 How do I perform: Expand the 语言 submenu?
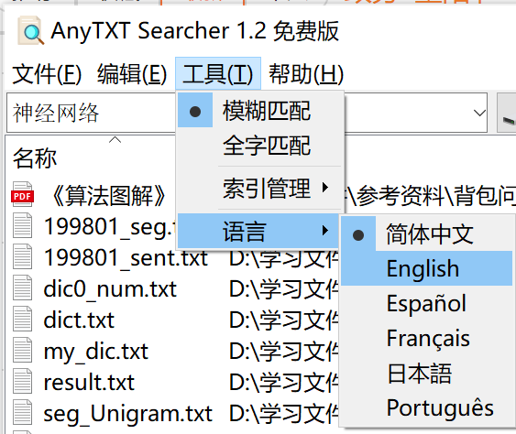(258, 231)
